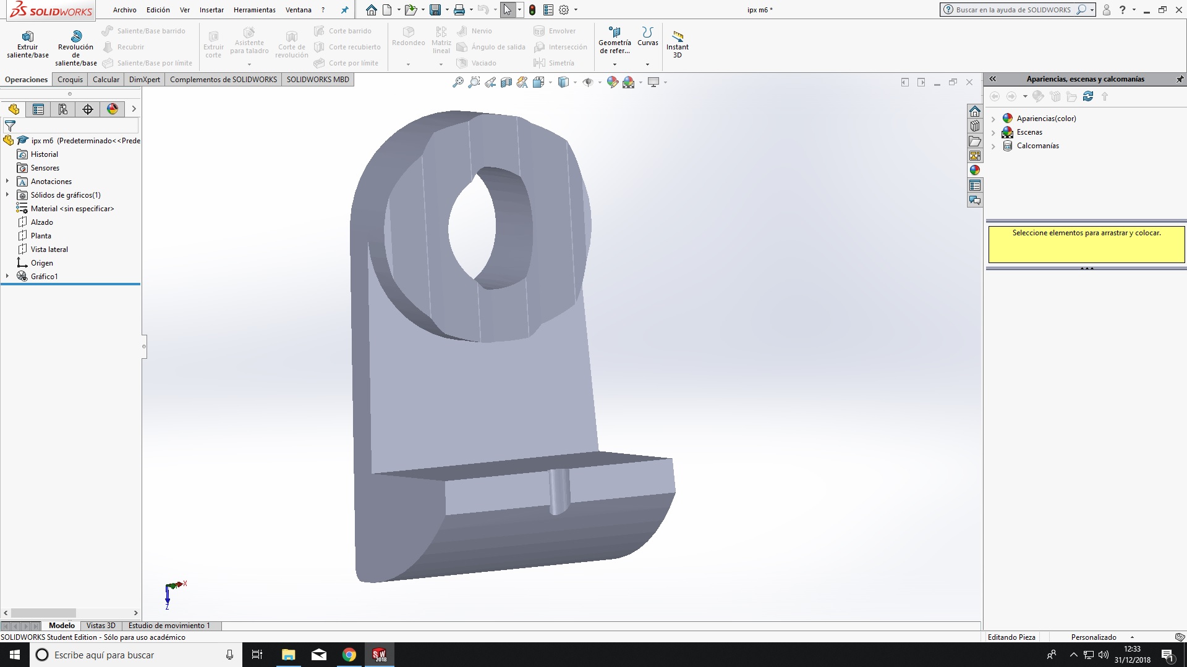Select the Vista lateral plane

pos(49,250)
